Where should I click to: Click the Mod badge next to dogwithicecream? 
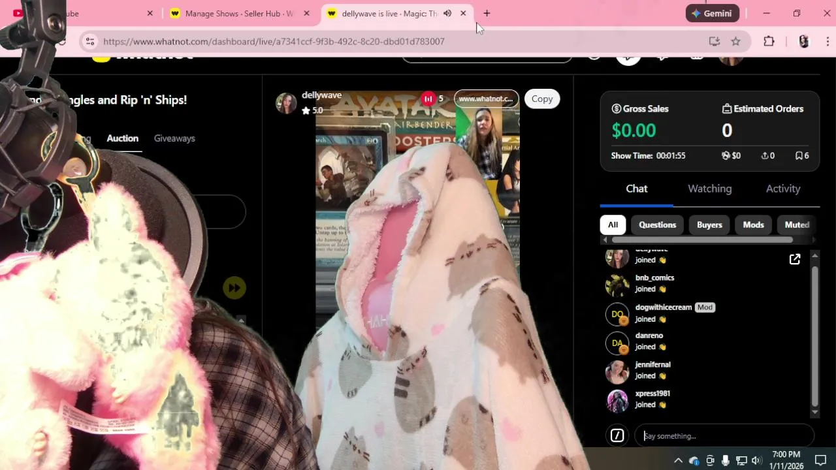tap(705, 307)
